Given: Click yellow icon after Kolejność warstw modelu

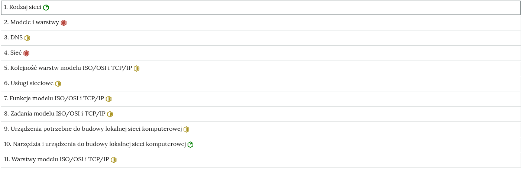Looking at the screenshot, I should tap(136, 68).
